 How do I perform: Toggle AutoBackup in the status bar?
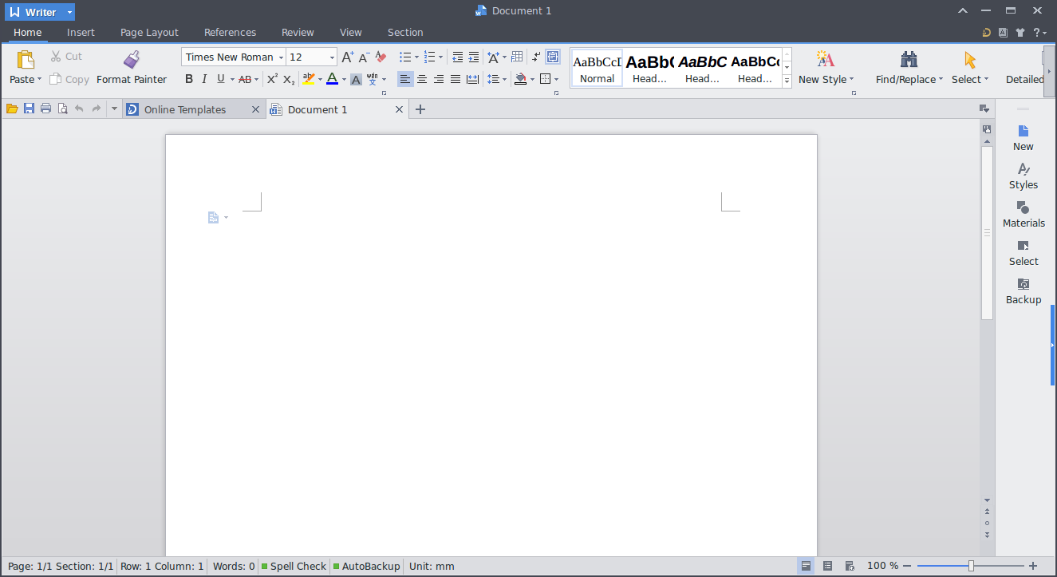(x=366, y=566)
